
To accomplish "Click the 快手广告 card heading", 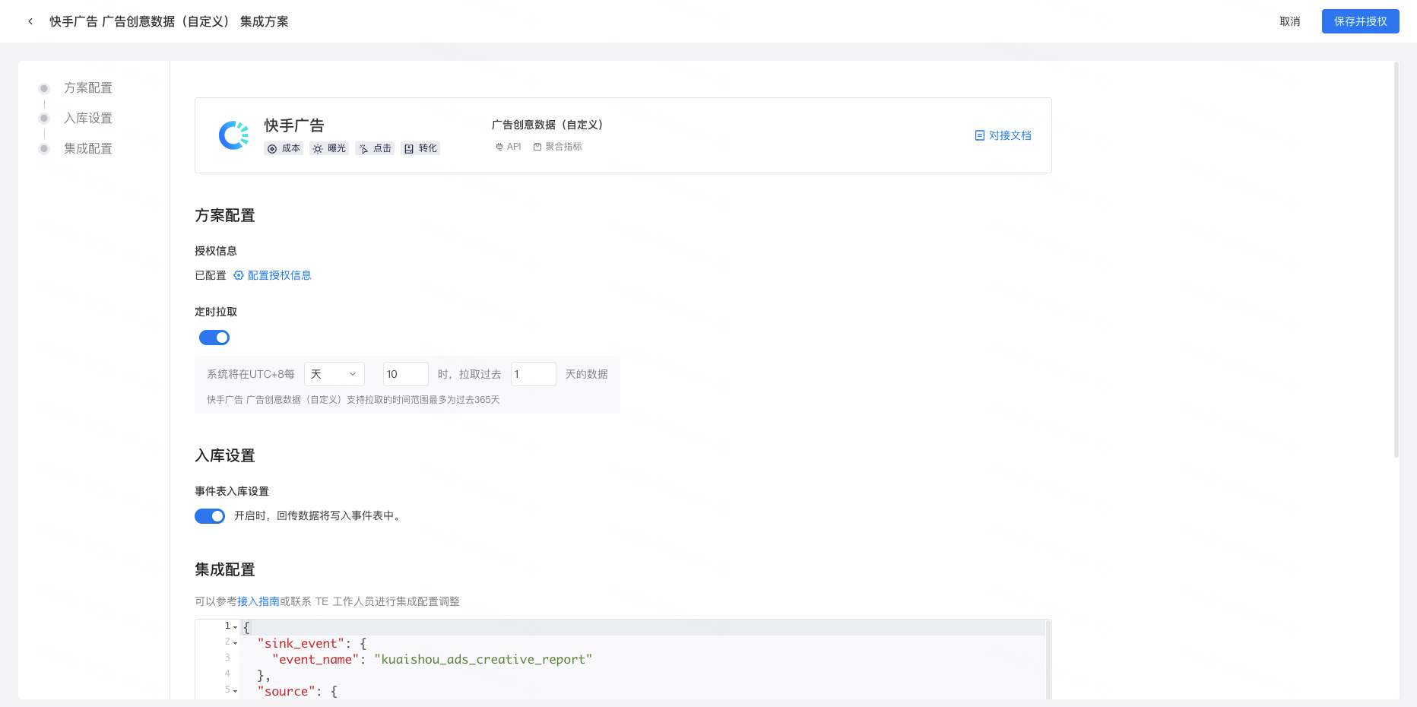I will (294, 125).
